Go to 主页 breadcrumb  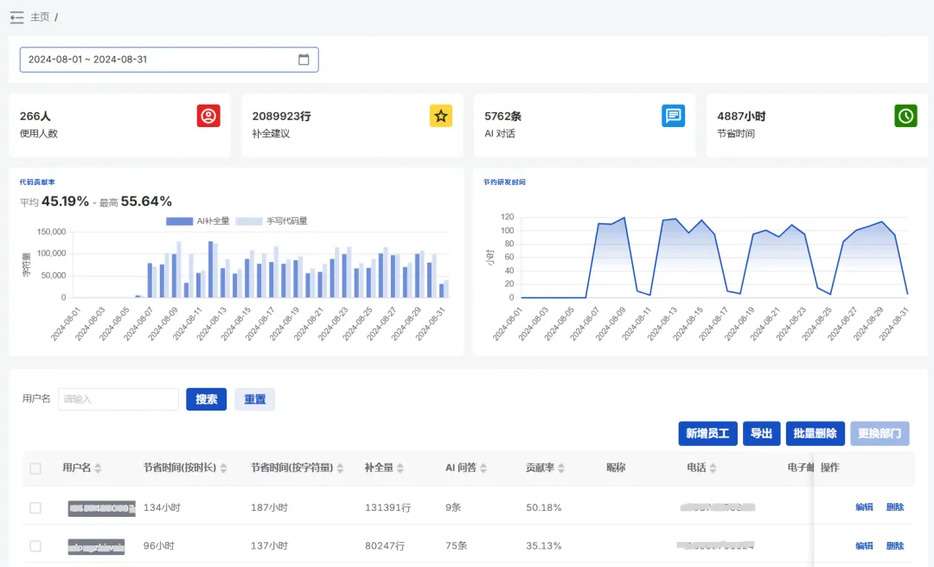(x=40, y=17)
